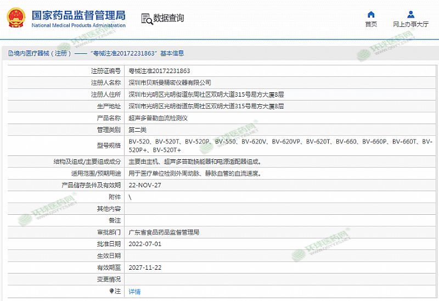The image size is (439, 301).
Task: Select registration number 粤械注准20172231863 in table
Action: pyautogui.click(x=159, y=71)
